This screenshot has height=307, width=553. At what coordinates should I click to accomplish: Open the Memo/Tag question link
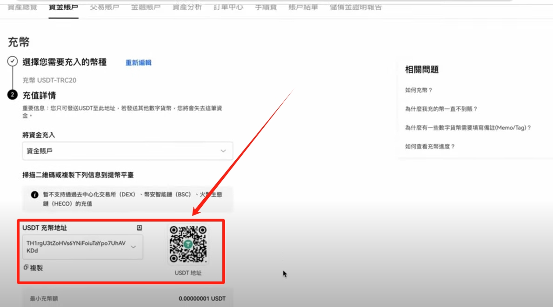(x=468, y=128)
